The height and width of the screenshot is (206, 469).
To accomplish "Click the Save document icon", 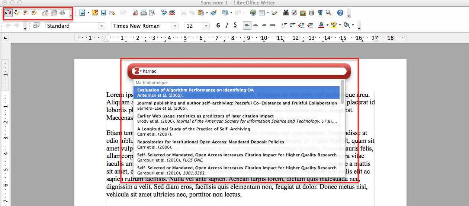I will 103,13.
